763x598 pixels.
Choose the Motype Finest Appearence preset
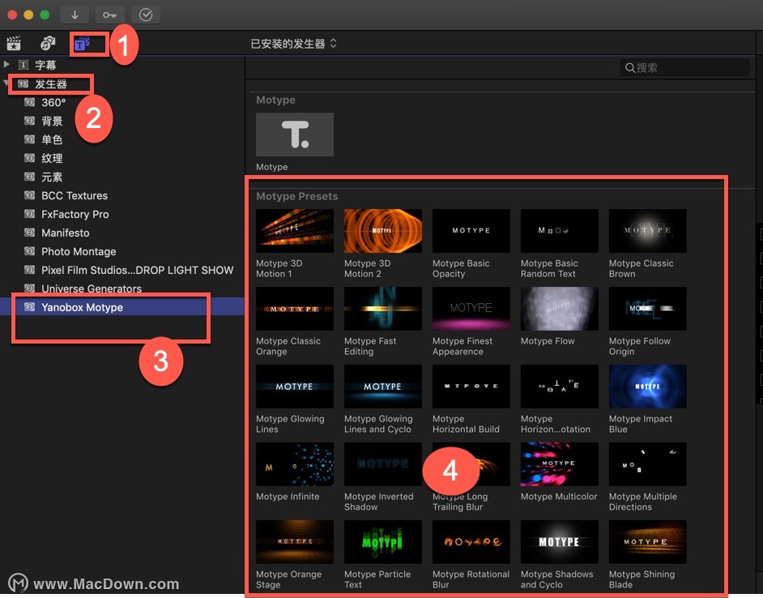click(x=471, y=309)
